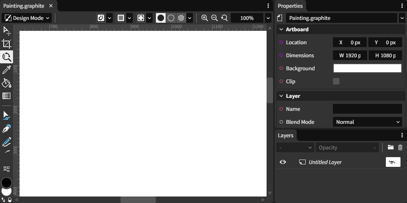The height and width of the screenshot is (203, 407).
Task: Switch to outline view mode circle
Action: pyautogui.click(x=171, y=18)
